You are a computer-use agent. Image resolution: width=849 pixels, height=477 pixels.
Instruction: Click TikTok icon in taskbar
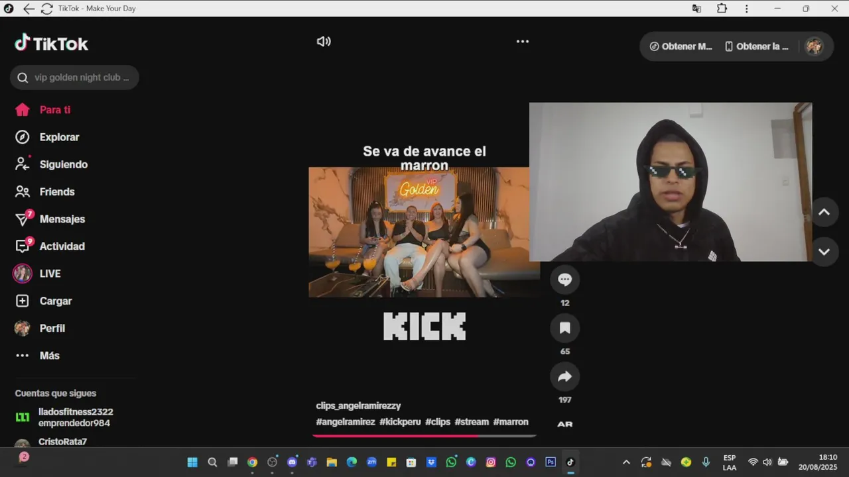[570, 462]
